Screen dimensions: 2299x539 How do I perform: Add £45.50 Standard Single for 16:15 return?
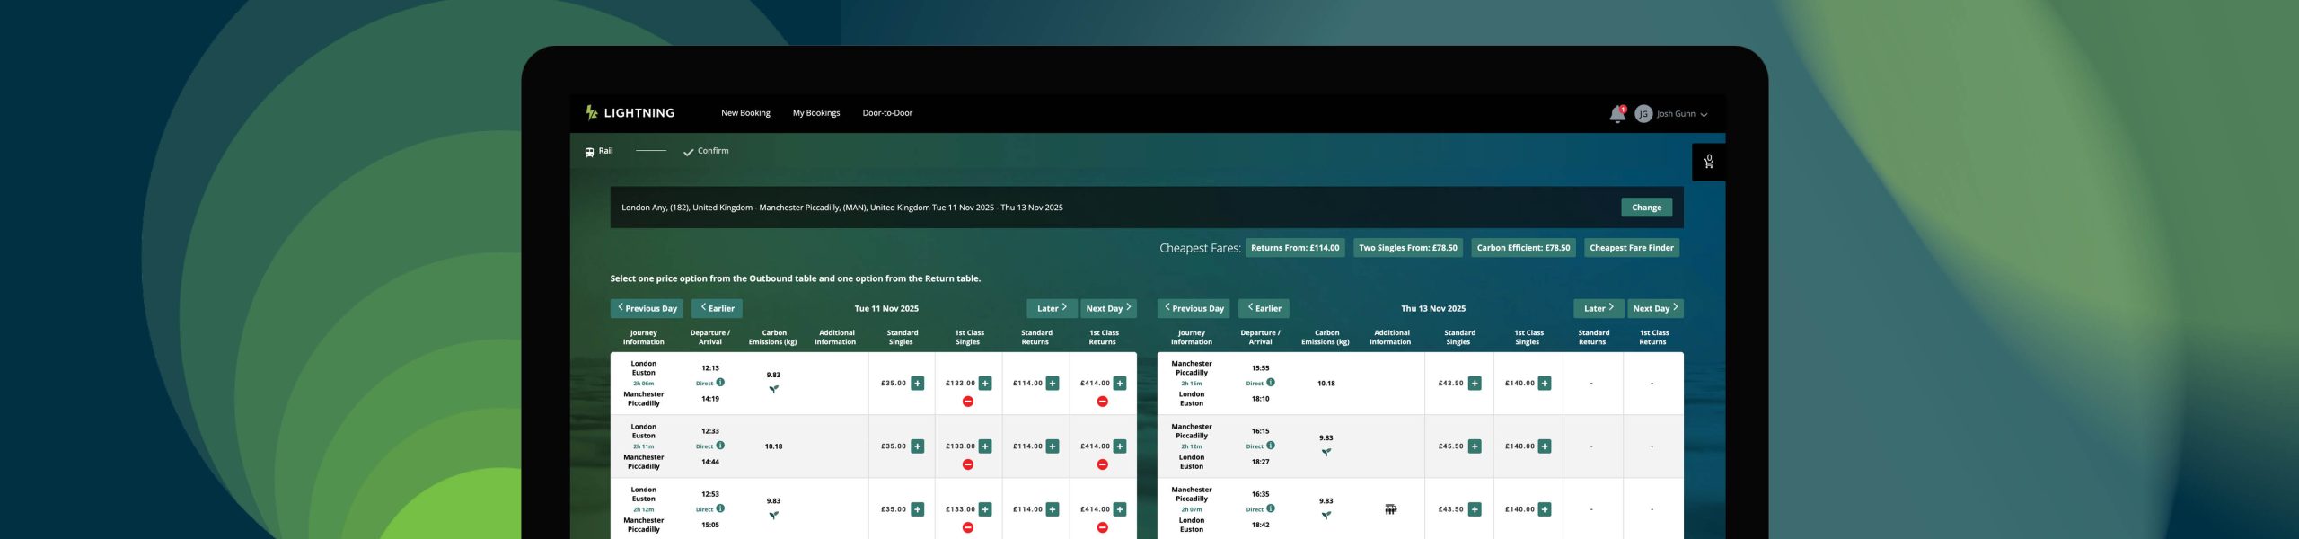[1475, 446]
